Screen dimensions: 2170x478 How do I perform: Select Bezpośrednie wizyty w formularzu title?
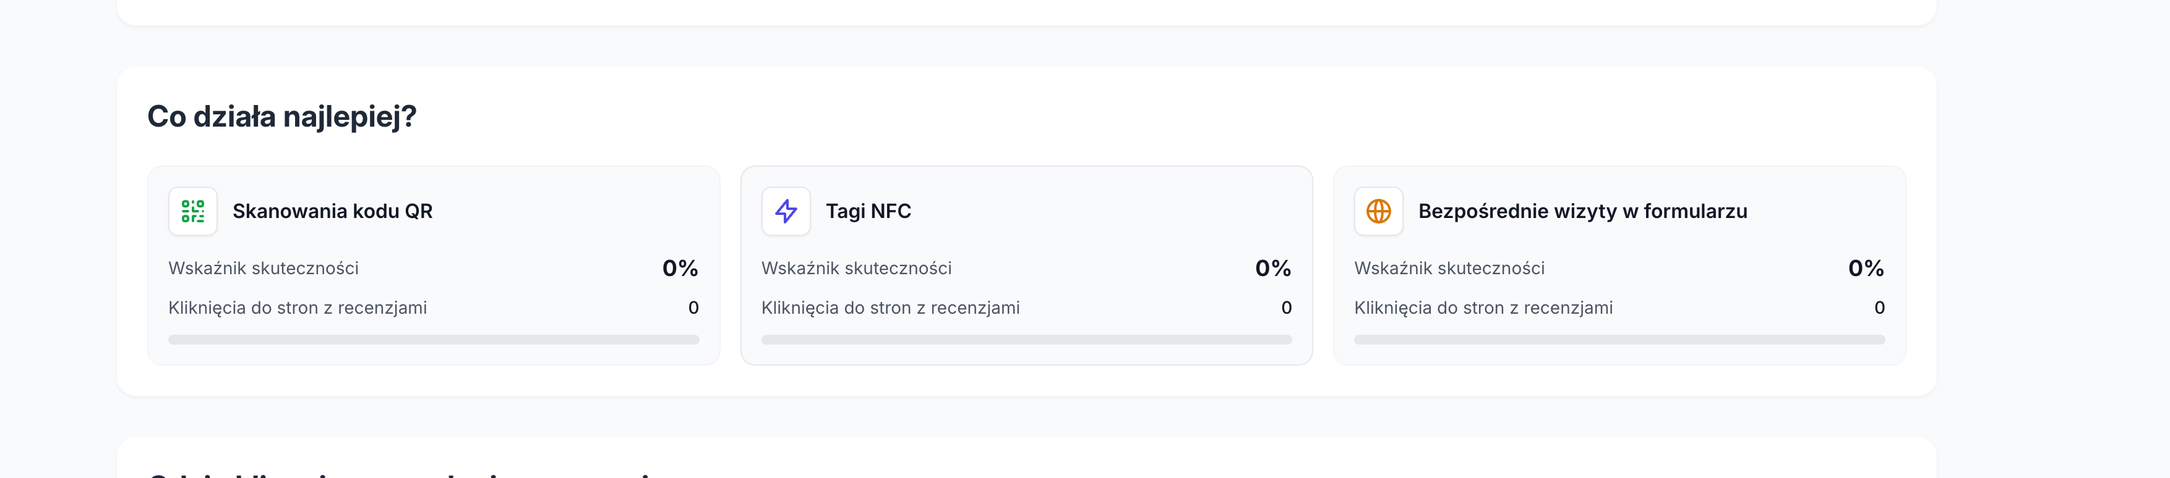[1583, 211]
